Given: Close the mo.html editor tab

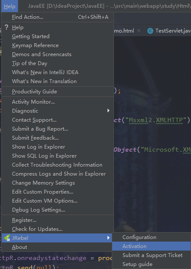Looking at the screenshot, I should pos(139,31).
